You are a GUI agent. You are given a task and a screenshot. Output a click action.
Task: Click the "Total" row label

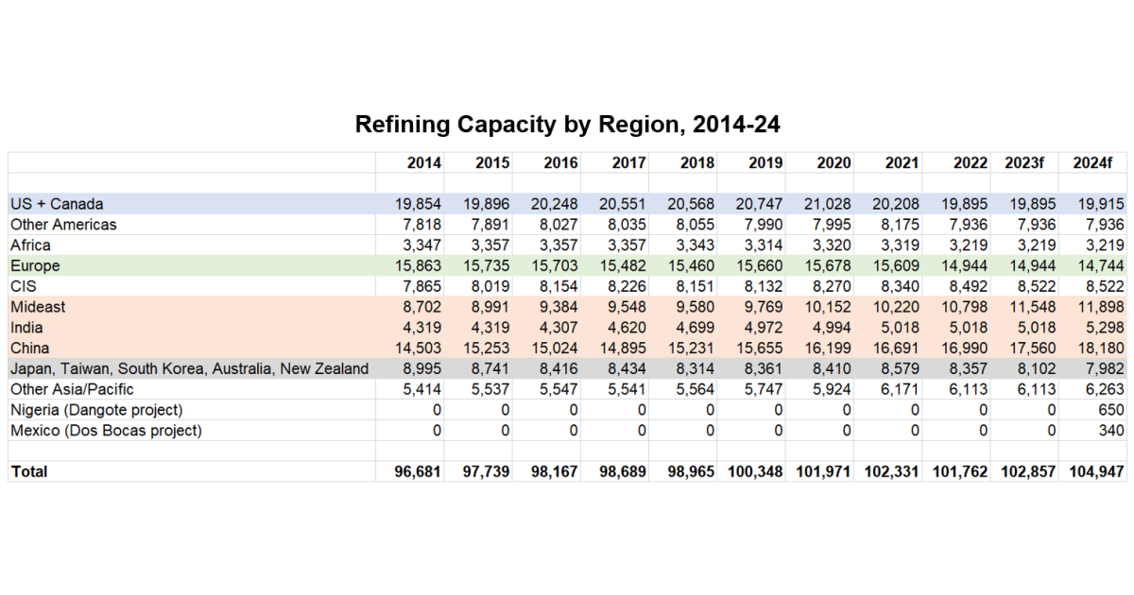28,471
